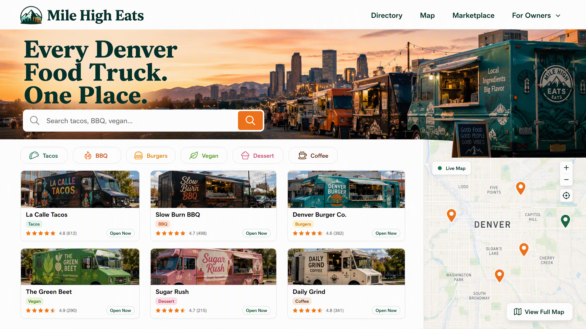Open the Directory nav item
The width and height of the screenshot is (586, 329).
(387, 15)
